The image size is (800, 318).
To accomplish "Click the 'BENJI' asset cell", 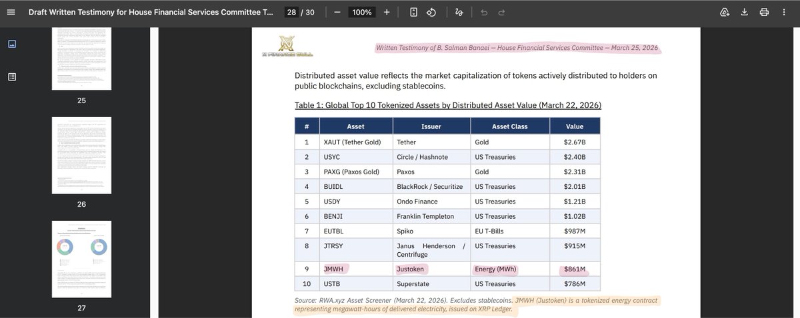I will pyautogui.click(x=355, y=216).
